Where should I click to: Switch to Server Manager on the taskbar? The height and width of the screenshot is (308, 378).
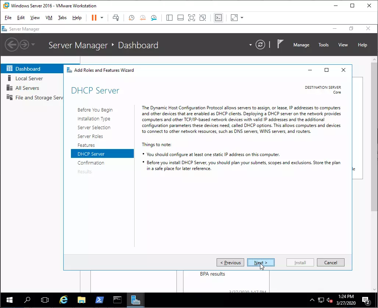(x=135, y=300)
